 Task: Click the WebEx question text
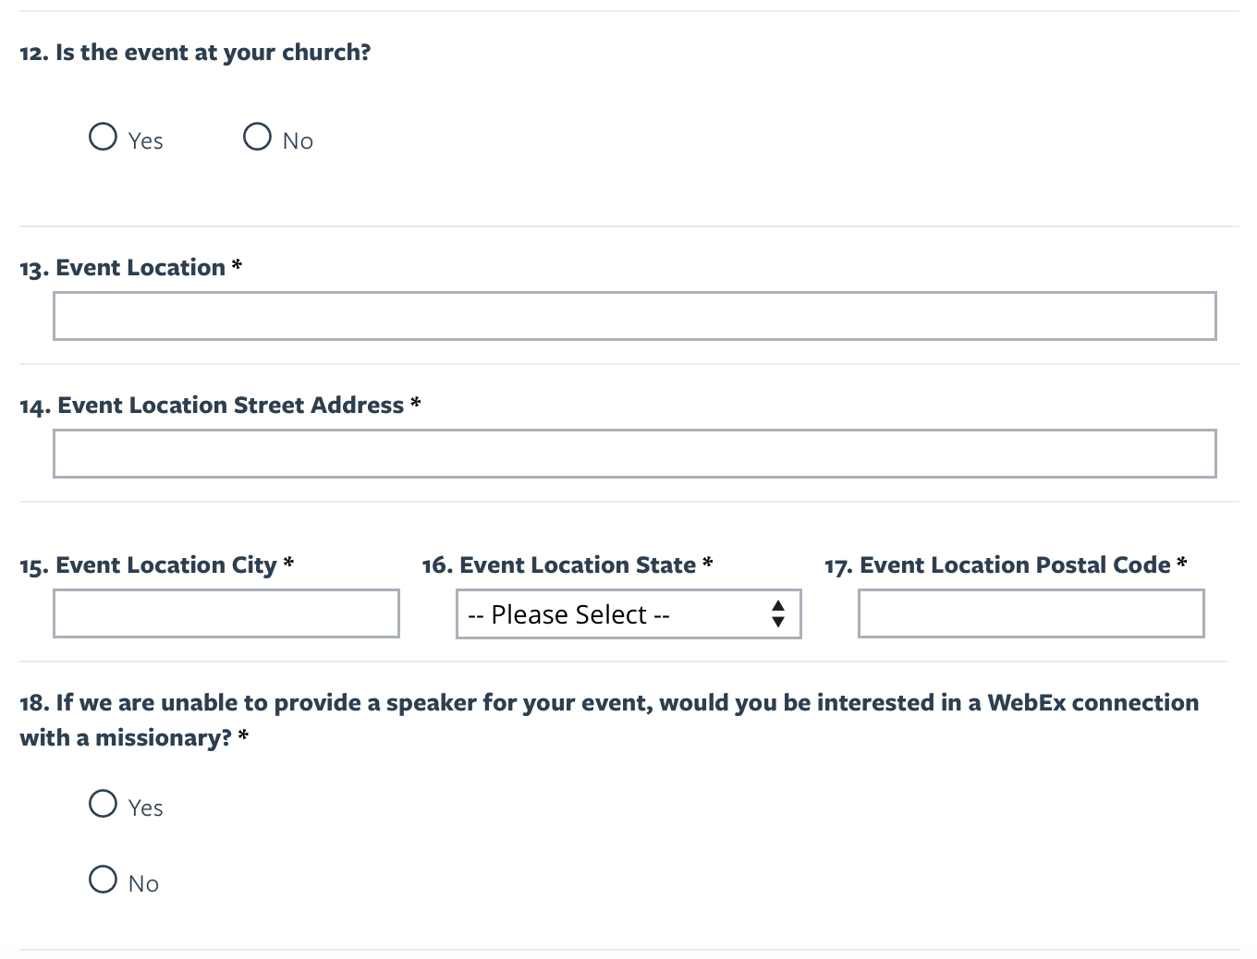coord(607,702)
